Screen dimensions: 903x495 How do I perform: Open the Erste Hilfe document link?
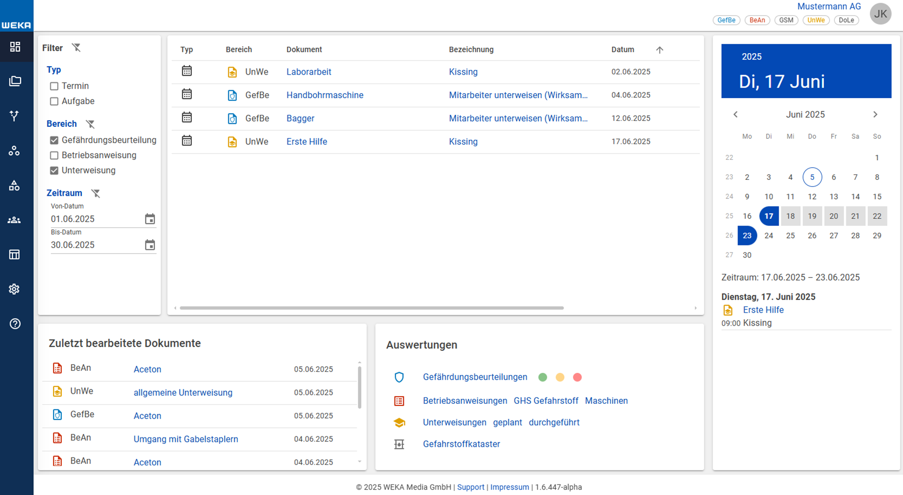pyautogui.click(x=307, y=141)
